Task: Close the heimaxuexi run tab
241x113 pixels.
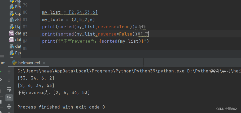Action: tap(44, 63)
